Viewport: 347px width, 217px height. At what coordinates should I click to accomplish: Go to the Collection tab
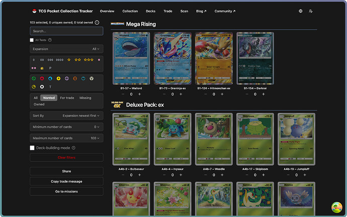tap(130, 11)
